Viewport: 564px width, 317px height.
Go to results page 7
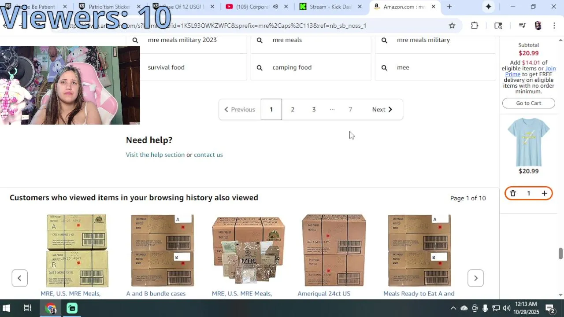point(350,109)
